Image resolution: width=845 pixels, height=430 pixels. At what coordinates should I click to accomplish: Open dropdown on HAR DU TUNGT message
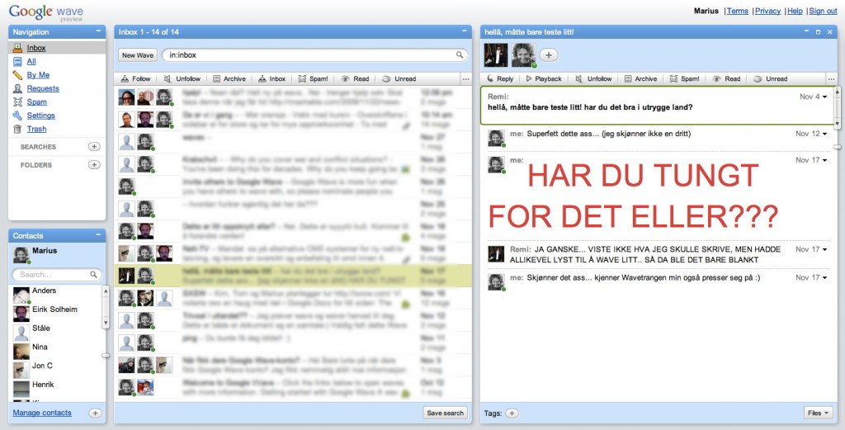pyautogui.click(x=824, y=160)
